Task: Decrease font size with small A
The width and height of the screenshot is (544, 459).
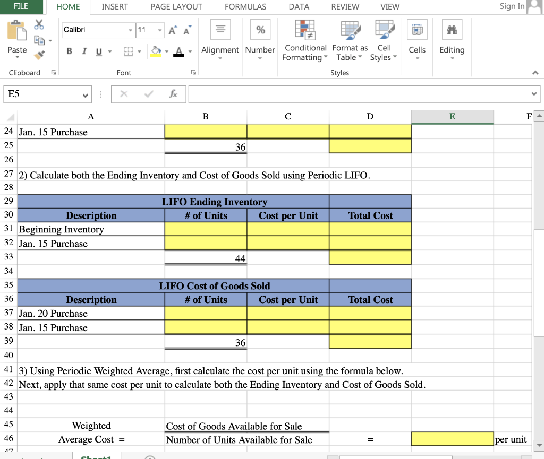Action: click(188, 30)
